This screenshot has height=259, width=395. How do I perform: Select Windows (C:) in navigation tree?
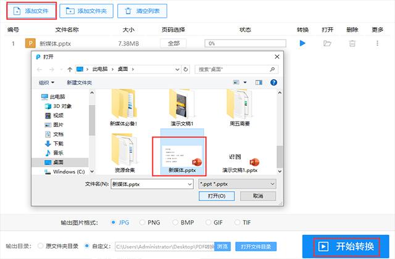pyautogui.click(x=64, y=171)
